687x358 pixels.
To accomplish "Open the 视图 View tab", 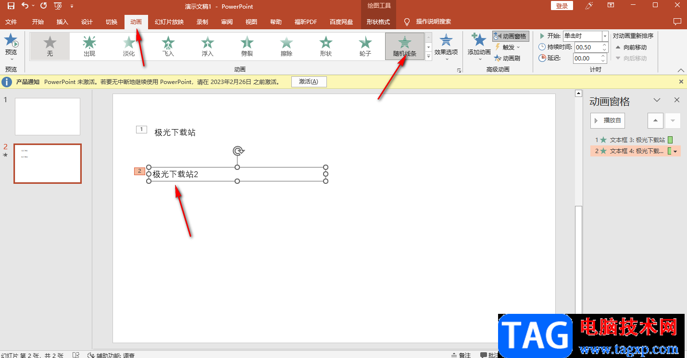I will 251,22.
